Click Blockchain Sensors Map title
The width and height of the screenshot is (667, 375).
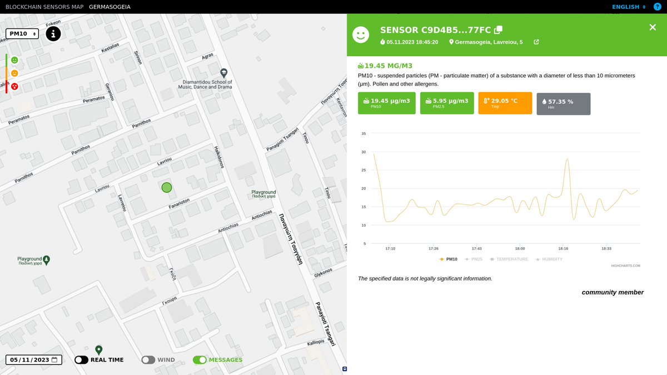[44, 7]
